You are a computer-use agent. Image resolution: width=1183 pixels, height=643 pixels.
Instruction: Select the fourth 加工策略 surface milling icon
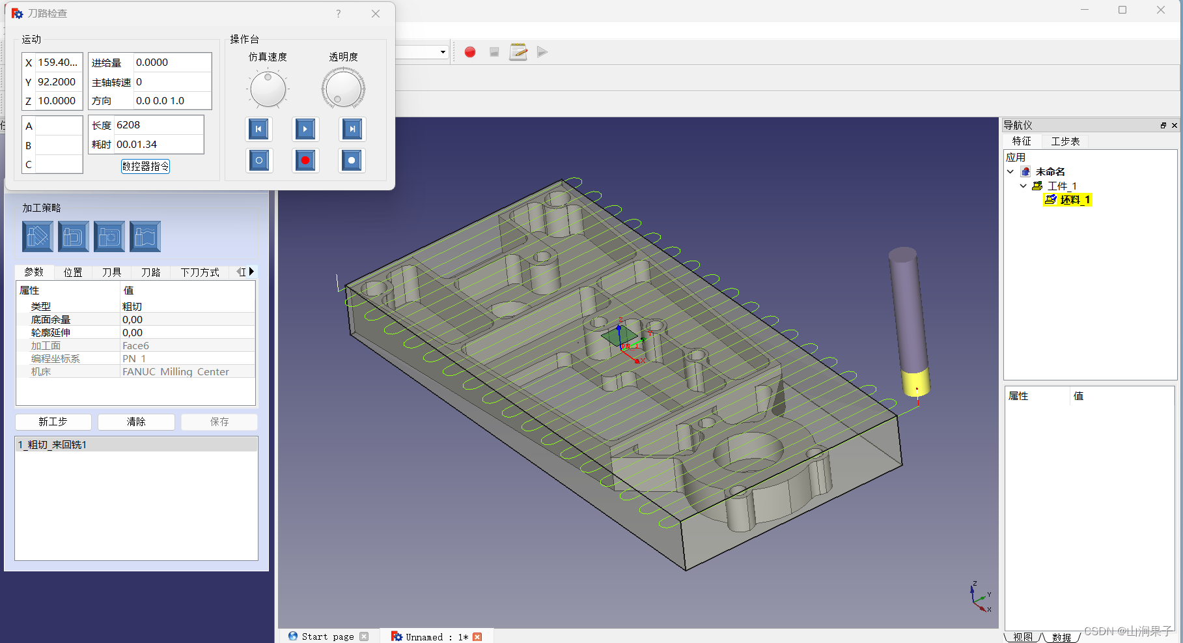(145, 236)
